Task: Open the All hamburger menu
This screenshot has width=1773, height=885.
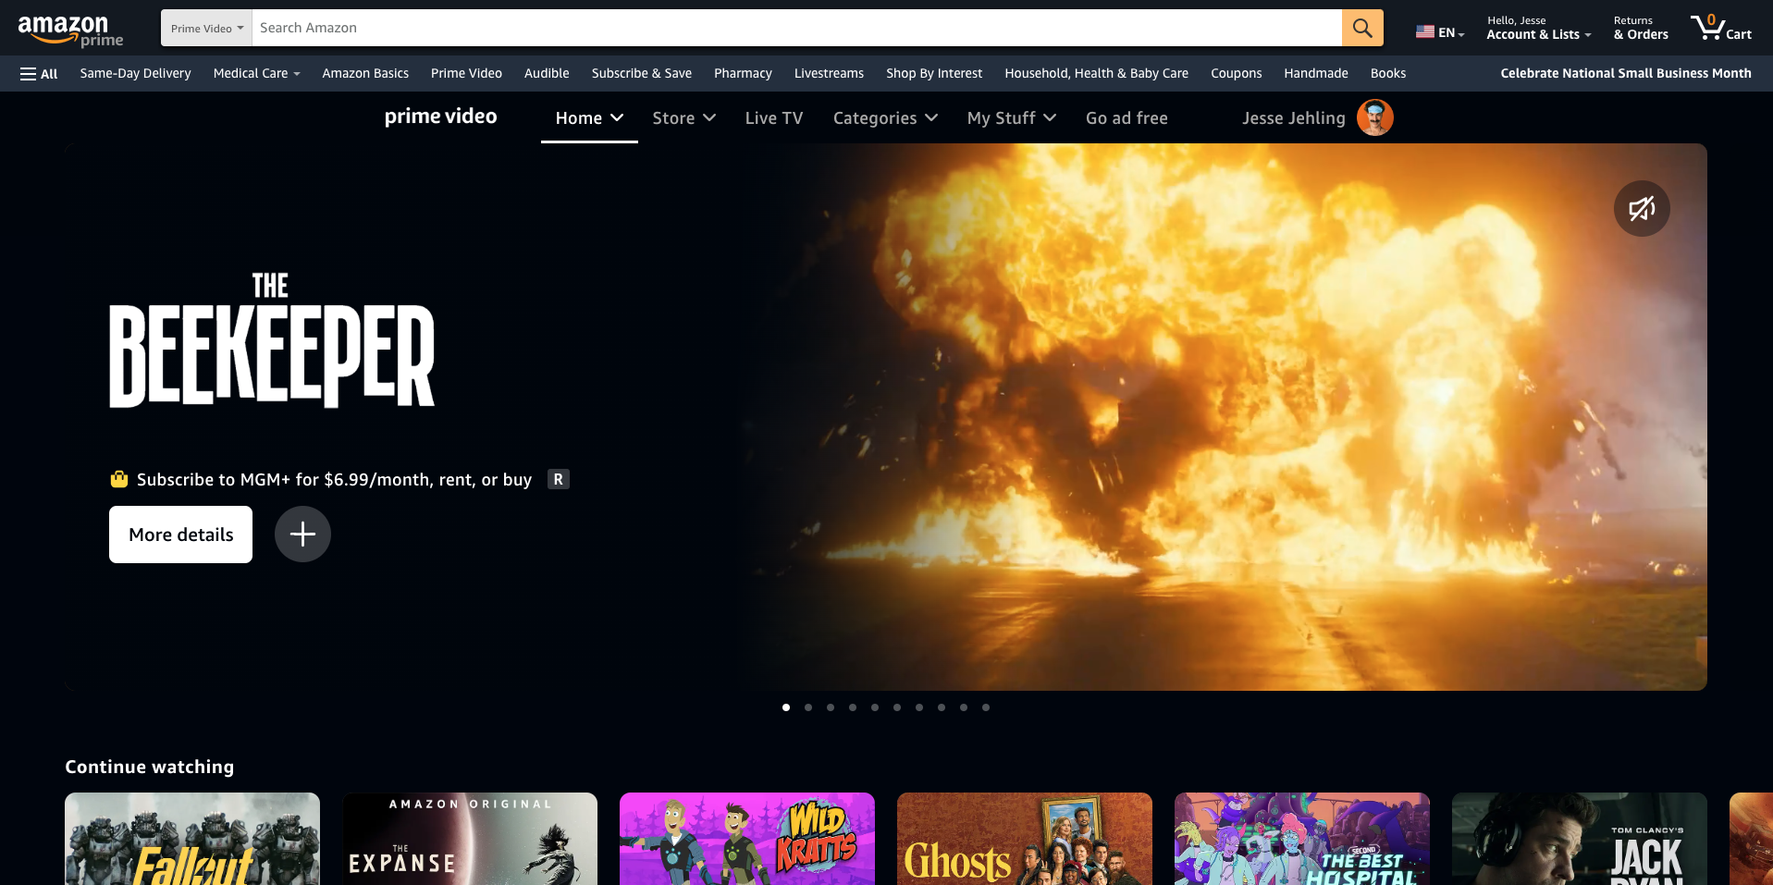Action: tap(39, 74)
